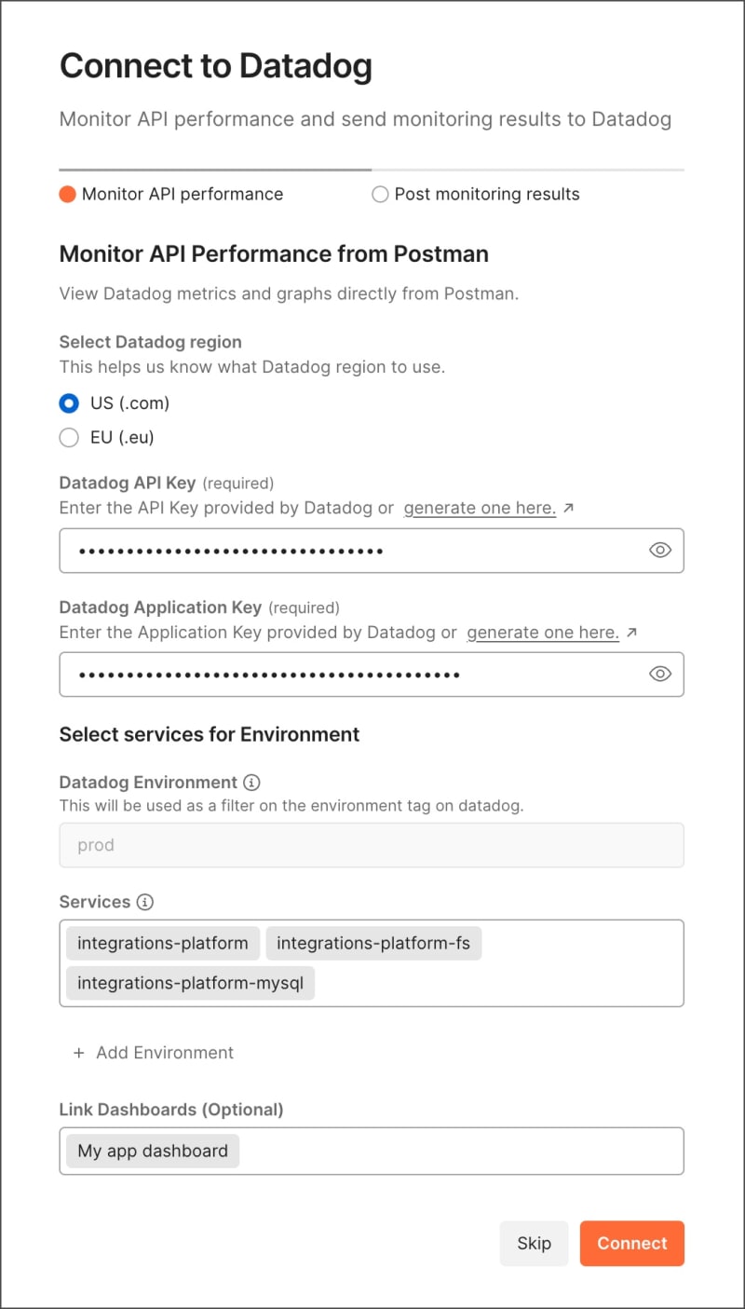Switch to the Post monitoring results step

point(486,194)
